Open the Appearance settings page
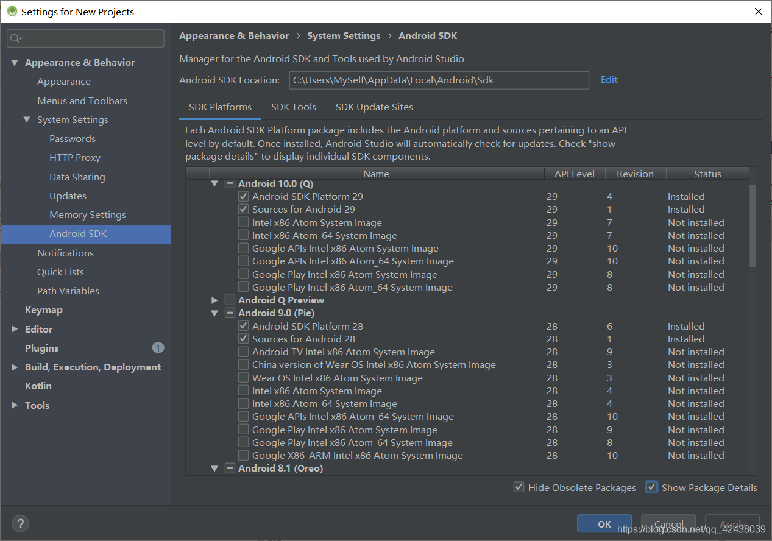This screenshot has height=541, width=772. pos(64,82)
